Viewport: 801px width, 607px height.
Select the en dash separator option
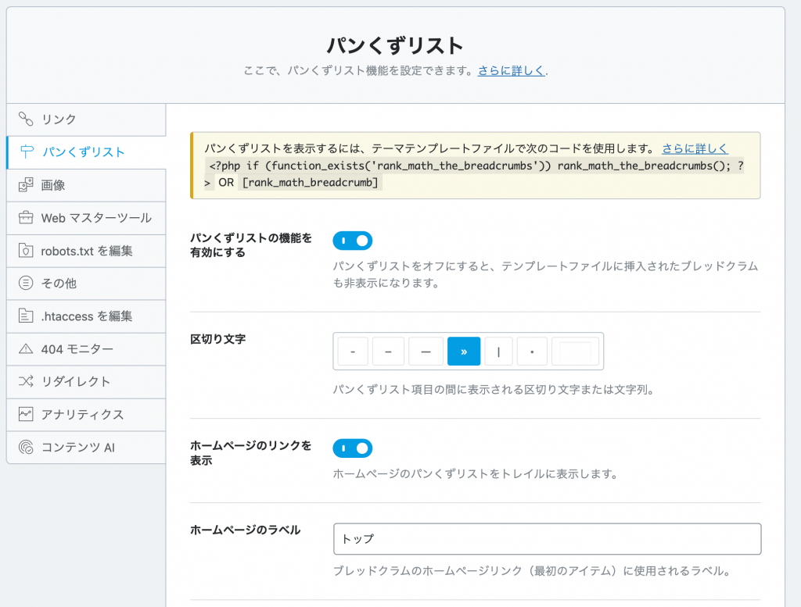pyautogui.click(x=388, y=352)
